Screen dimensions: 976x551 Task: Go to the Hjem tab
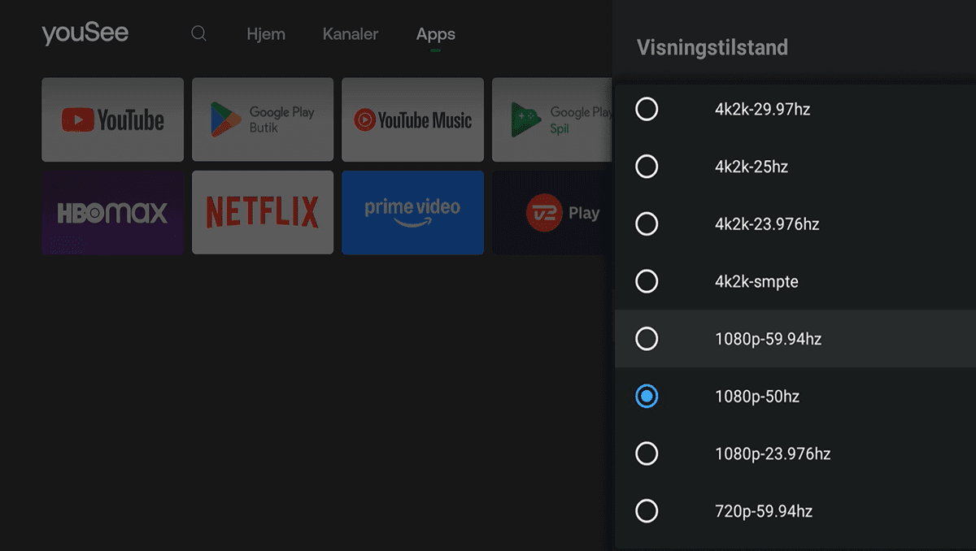point(266,34)
